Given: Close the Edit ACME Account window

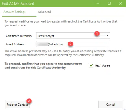Looking at the screenshot, I should [x=120, y=4].
